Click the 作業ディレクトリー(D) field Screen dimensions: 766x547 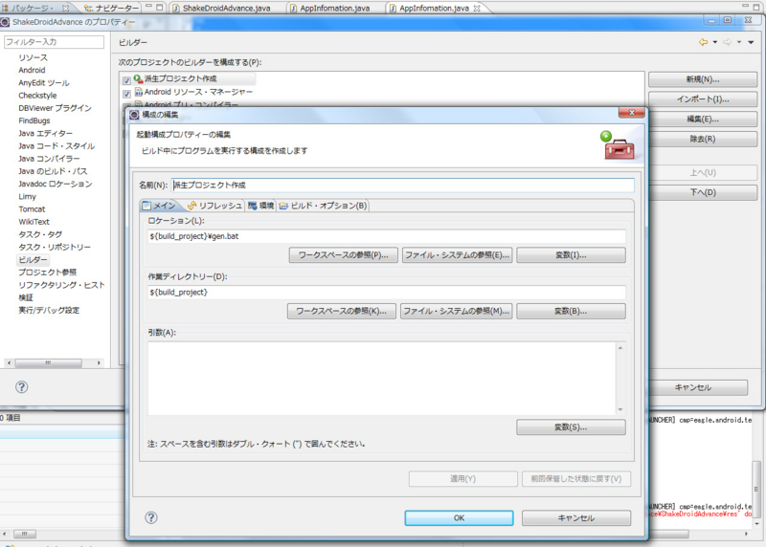point(387,293)
